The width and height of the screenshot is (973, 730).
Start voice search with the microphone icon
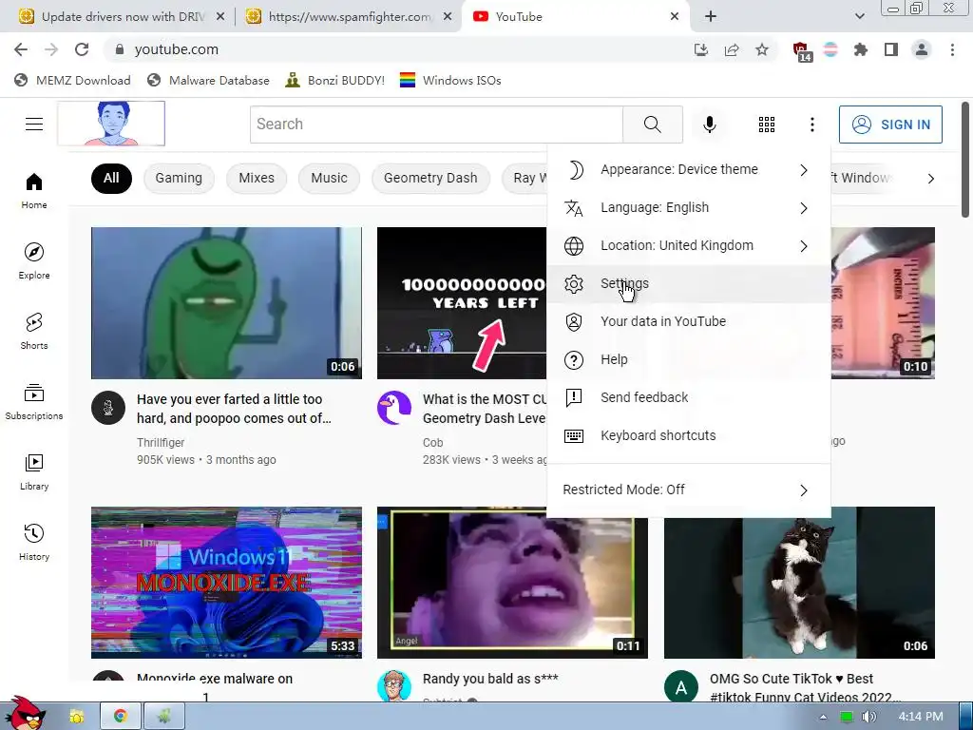pyautogui.click(x=709, y=125)
